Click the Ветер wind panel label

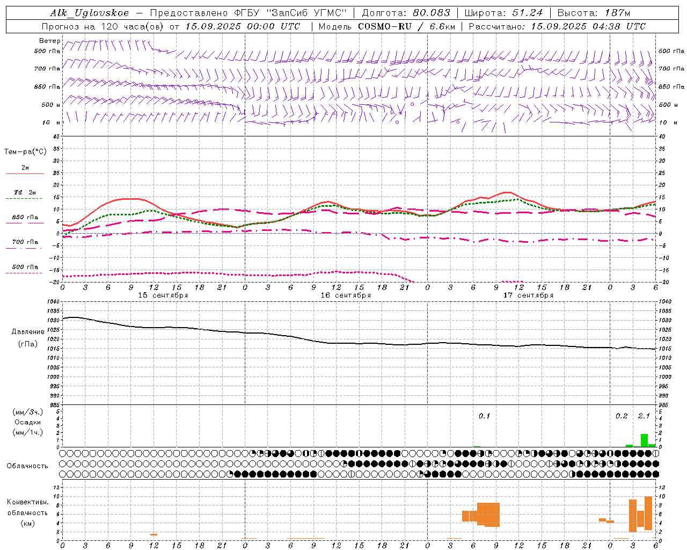pyautogui.click(x=50, y=41)
